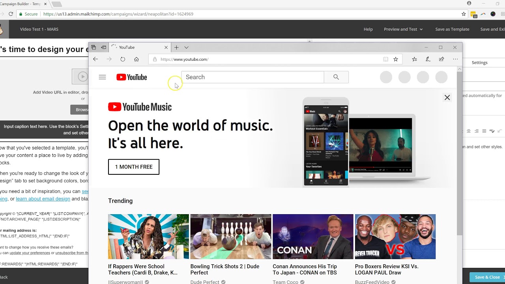The width and height of the screenshot is (505, 284).
Task: Click the 1 MONTH FREE button
Action: (134, 167)
